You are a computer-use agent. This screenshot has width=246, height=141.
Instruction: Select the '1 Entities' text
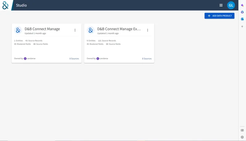(18, 41)
